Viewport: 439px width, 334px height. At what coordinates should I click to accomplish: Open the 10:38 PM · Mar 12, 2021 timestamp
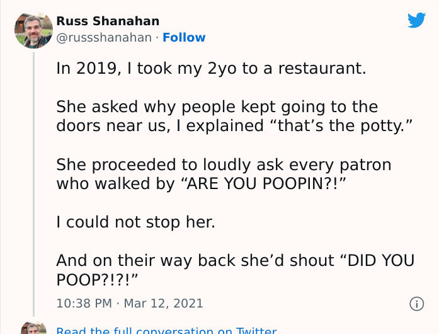tap(130, 304)
